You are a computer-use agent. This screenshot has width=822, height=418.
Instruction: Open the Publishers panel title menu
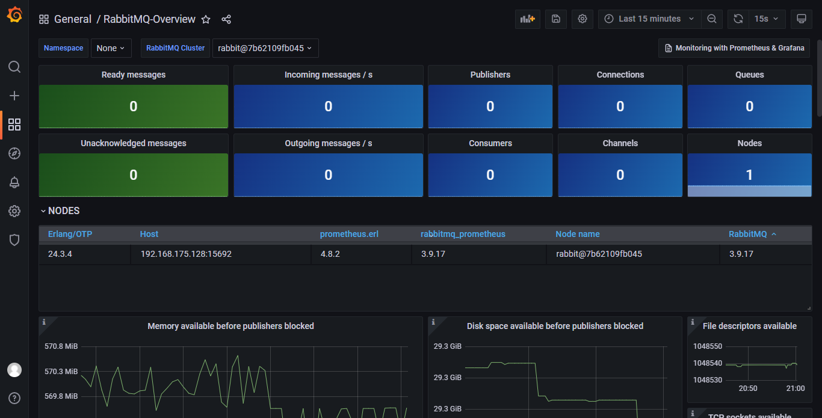[x=490, y=75]
